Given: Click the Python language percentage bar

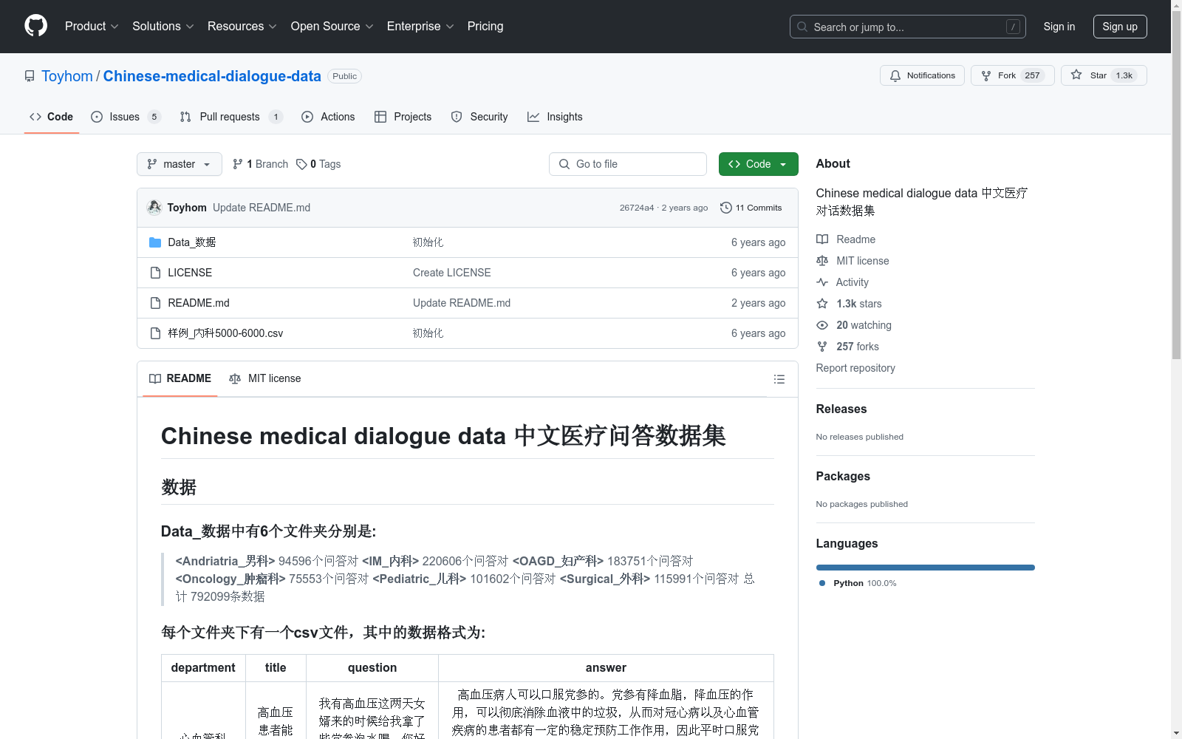Looking at the screenshot, I should point(925,567).
